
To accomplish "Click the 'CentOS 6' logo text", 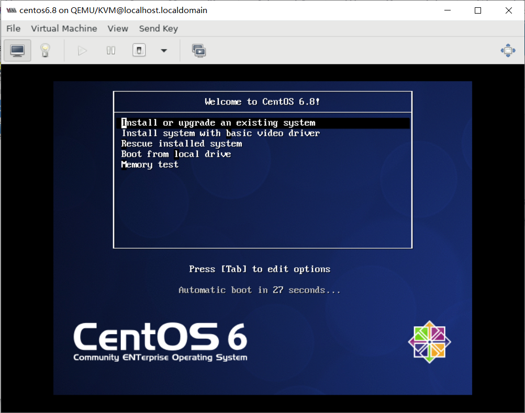I will click(x=160, y=337).
